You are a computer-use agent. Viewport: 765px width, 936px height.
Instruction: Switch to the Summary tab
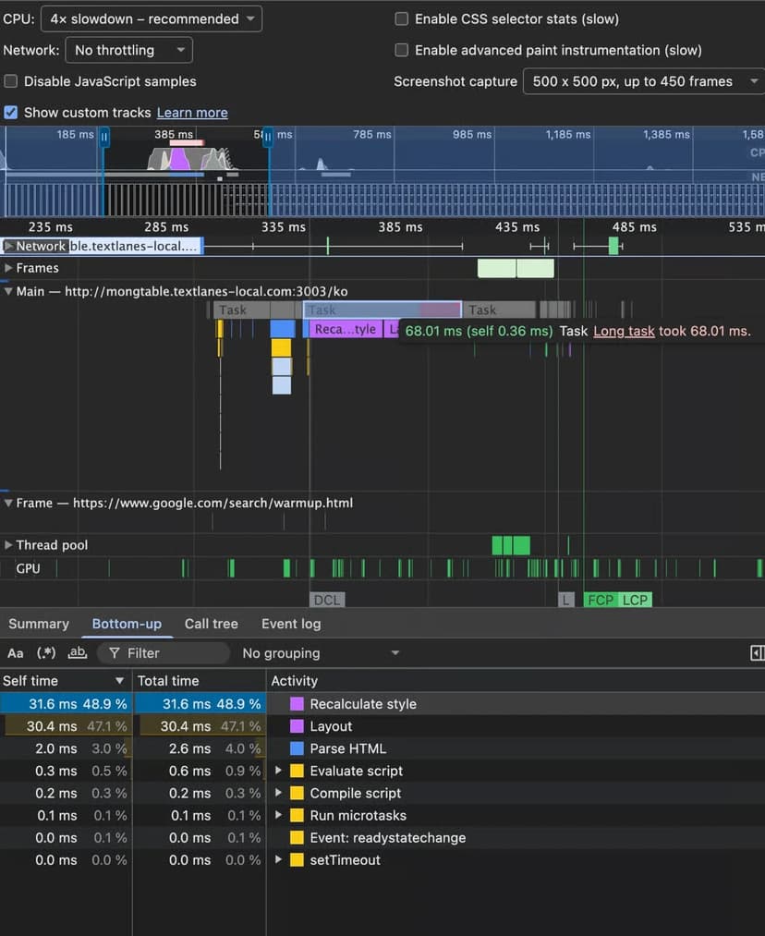39,624
